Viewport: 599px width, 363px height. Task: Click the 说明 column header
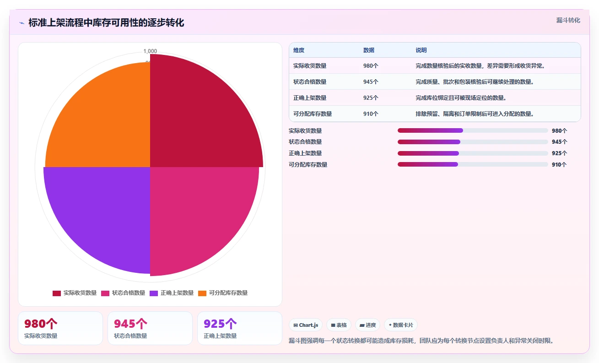tap(421, 50)
